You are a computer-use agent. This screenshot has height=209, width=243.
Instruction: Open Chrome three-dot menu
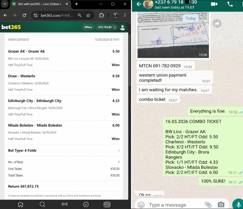point(125,15)
